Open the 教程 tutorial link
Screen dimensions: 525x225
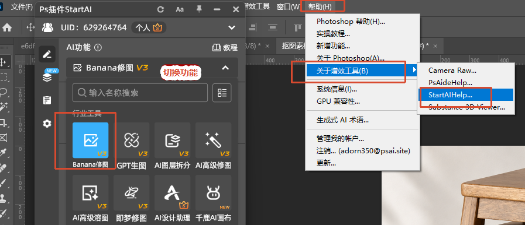tap(225, 48)
